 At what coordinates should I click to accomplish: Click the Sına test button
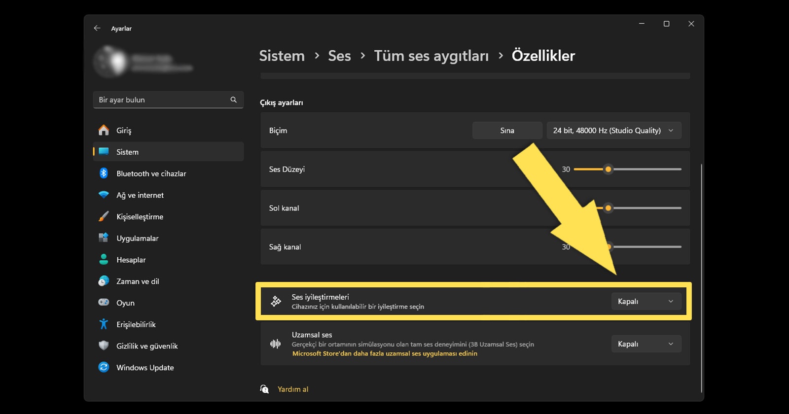coord(507,130)
